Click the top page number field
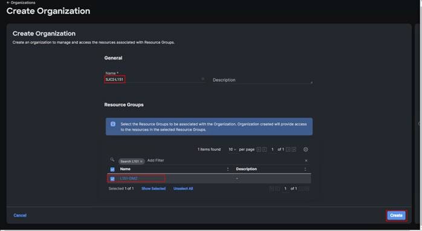This screenshot has height=231, width=422. point(272,150)
